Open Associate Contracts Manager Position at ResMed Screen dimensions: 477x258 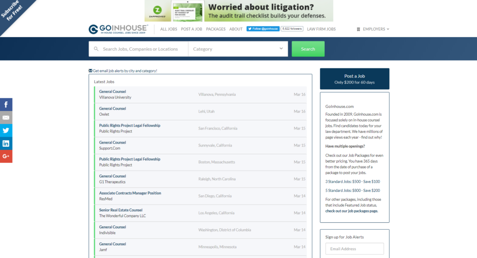point(200,196)
